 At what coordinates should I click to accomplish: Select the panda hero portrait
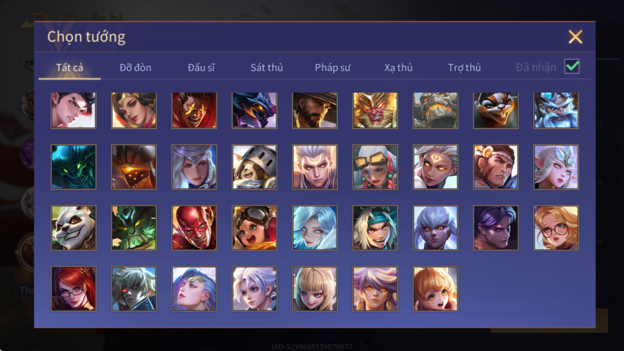(74, 228)
